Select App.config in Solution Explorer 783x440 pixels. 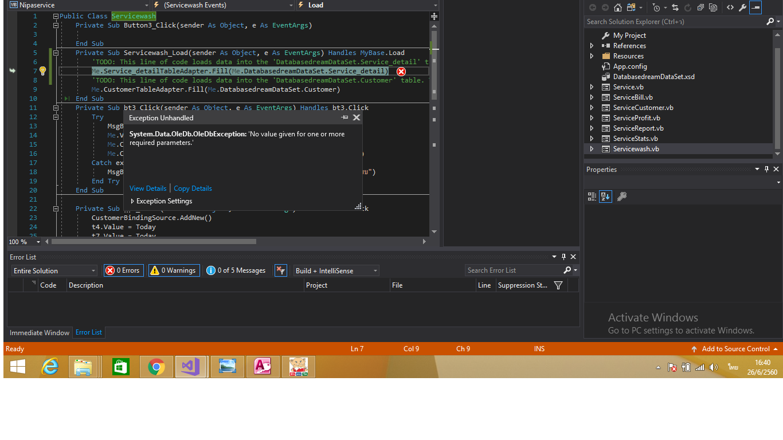(630, 66)
